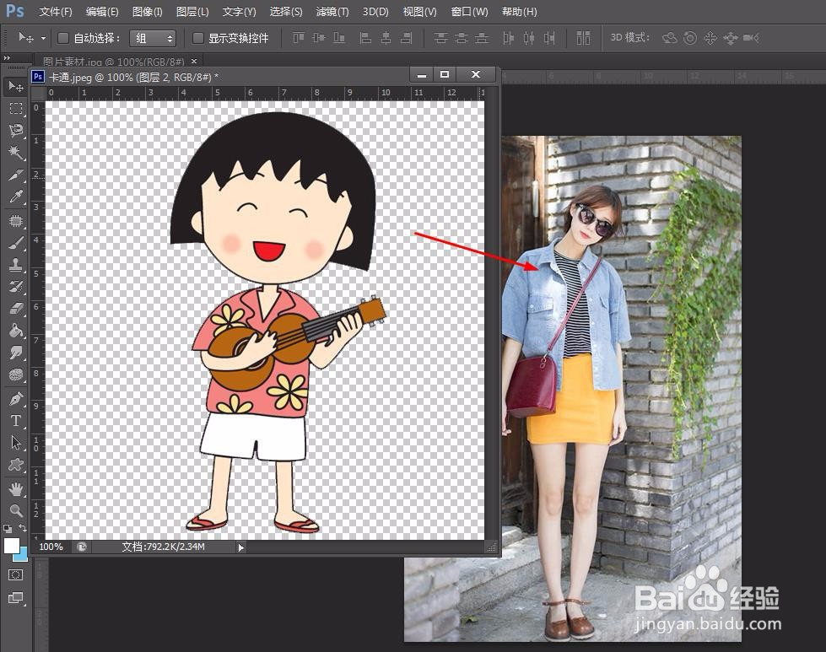
Task: Click the align top edges icon
Action: point(299,38)
